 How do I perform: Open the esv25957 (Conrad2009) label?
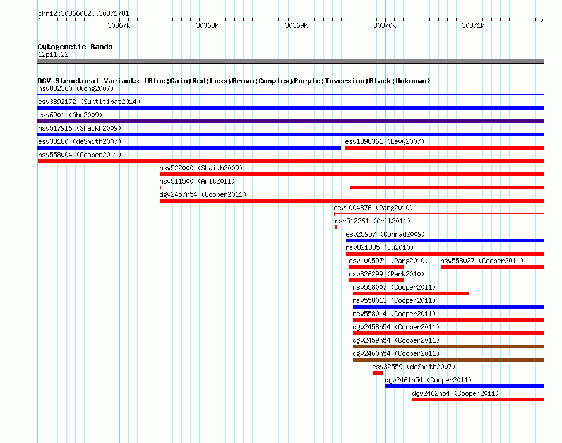pyautogui.click(x=385, y=234)
